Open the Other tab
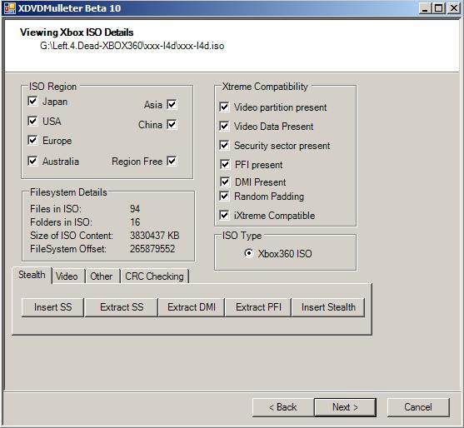Screen dimensions: 464x428 point(102,276)
